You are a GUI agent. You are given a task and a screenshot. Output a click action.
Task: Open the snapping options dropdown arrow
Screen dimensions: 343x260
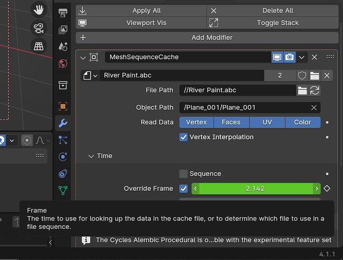click(12, 140)
